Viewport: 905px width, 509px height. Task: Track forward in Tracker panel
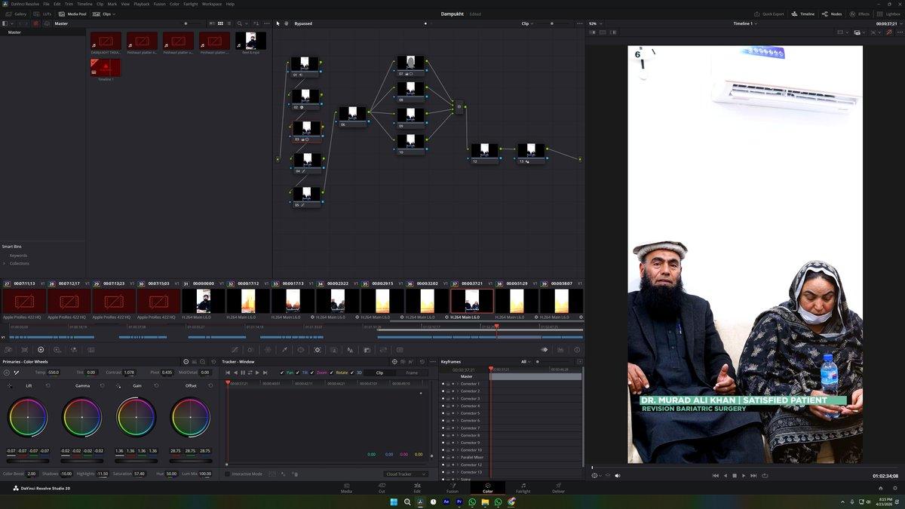coord(257,373)
